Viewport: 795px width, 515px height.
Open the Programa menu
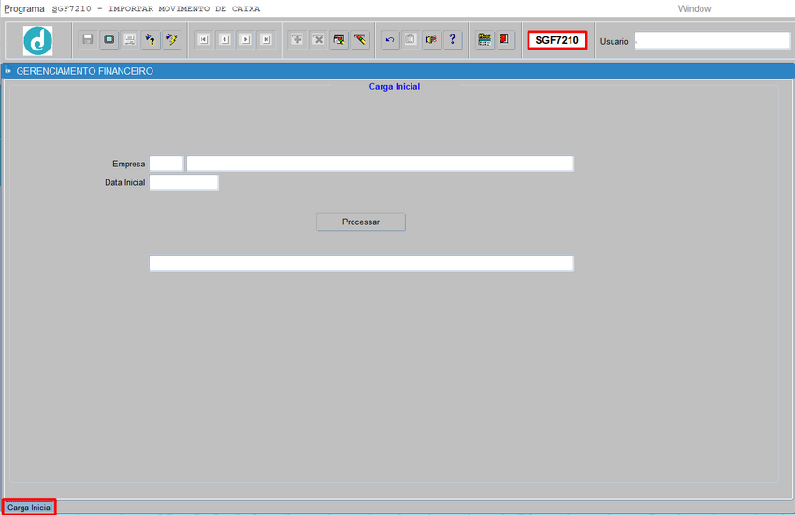point(24,8)
